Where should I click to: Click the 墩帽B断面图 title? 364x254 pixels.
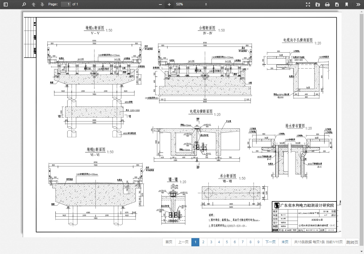click(96, 149)
